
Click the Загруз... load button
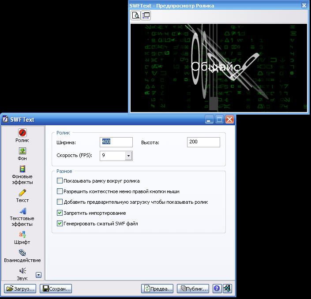tap(20, 289)
